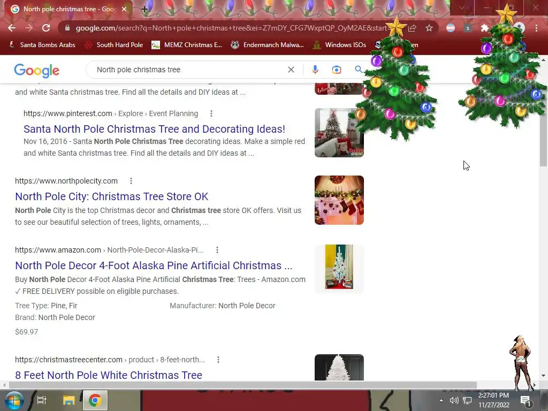Open North Pole City: Christmas Tree Store link
The image size is (548, 411).
click(x=111, y=196)
